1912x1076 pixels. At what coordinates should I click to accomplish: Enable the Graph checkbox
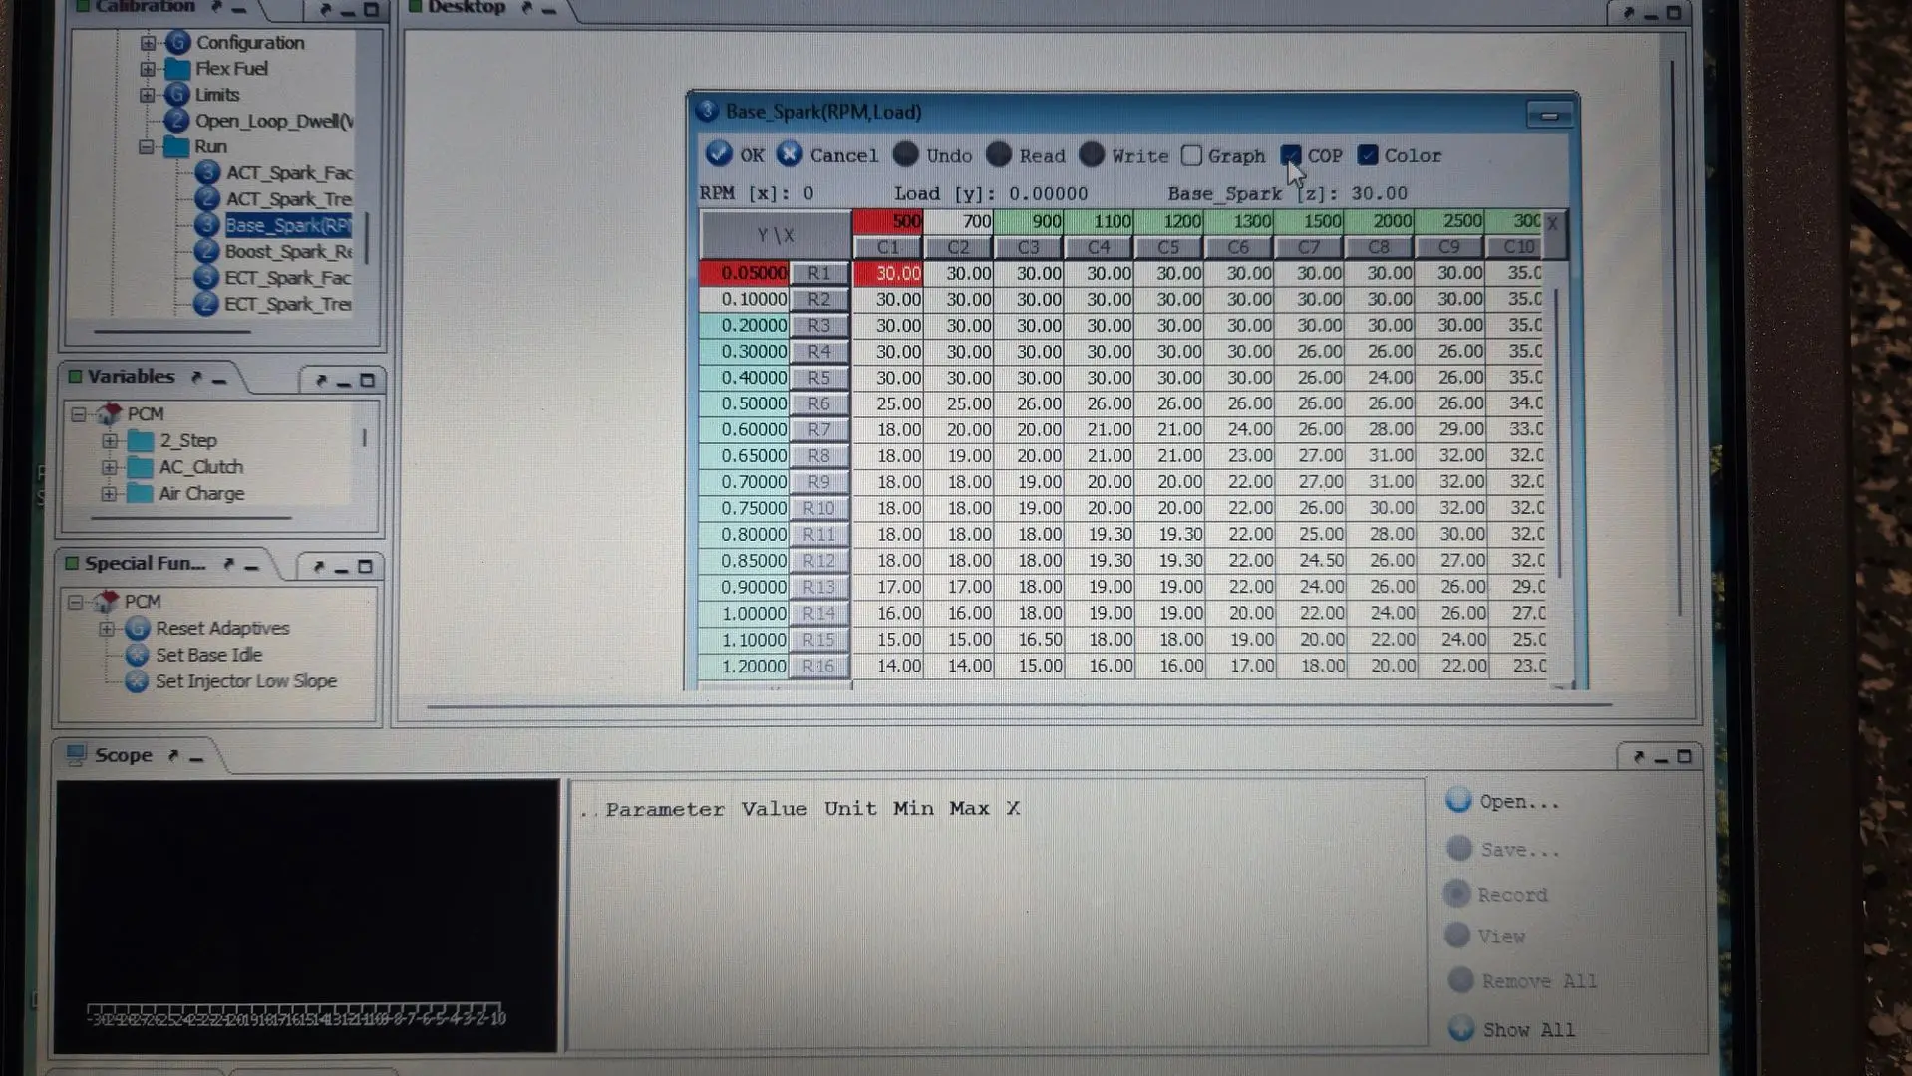point(1191,155)
